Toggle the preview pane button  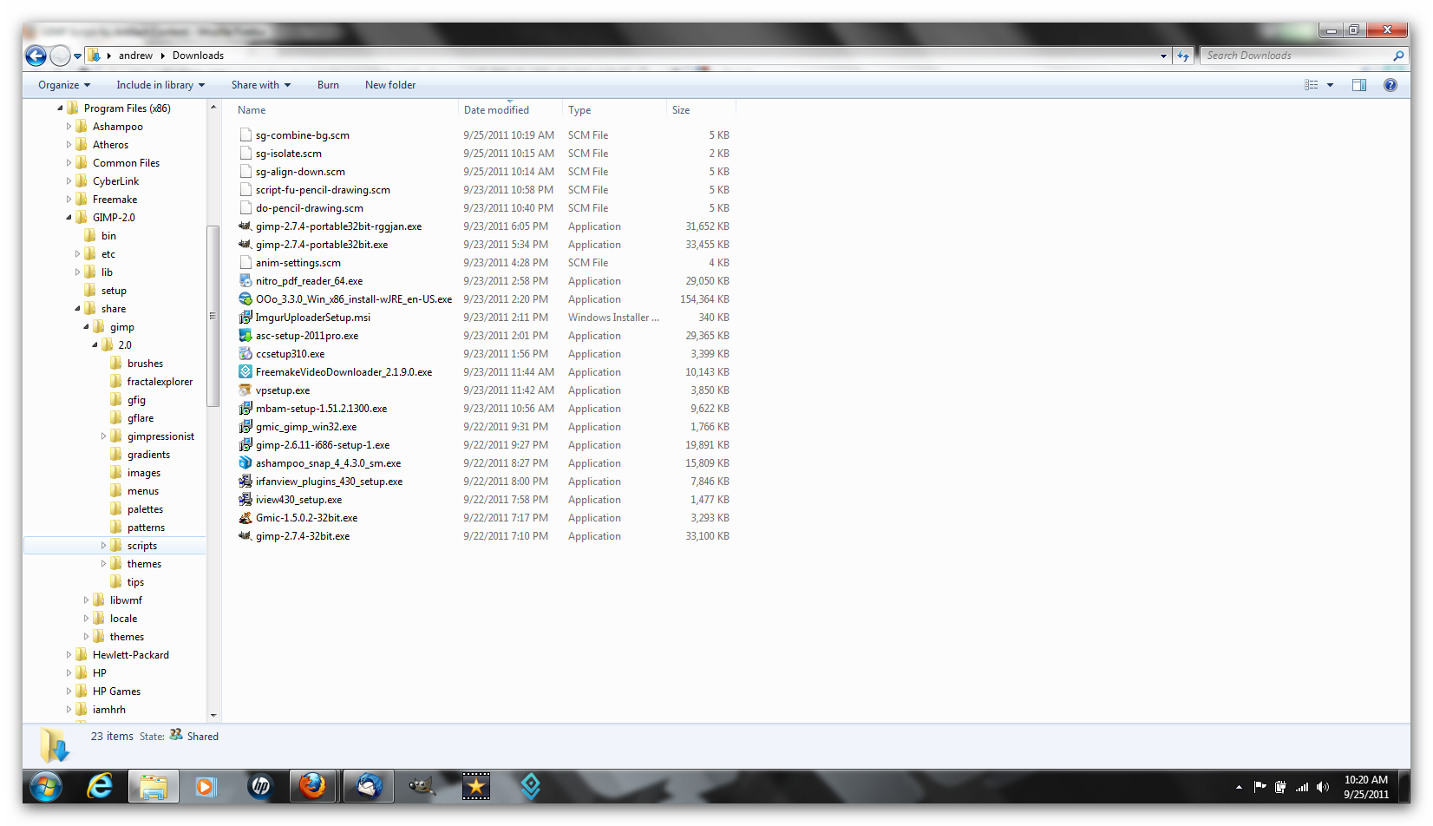(1359, 85)
